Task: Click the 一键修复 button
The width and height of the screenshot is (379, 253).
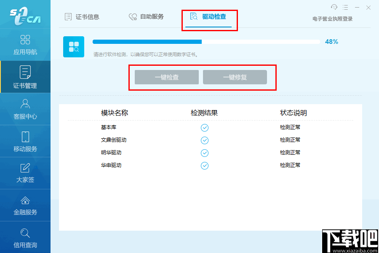Action: (x=235, y=77)
